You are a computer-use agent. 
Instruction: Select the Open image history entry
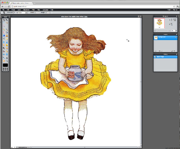pos(165,57)
